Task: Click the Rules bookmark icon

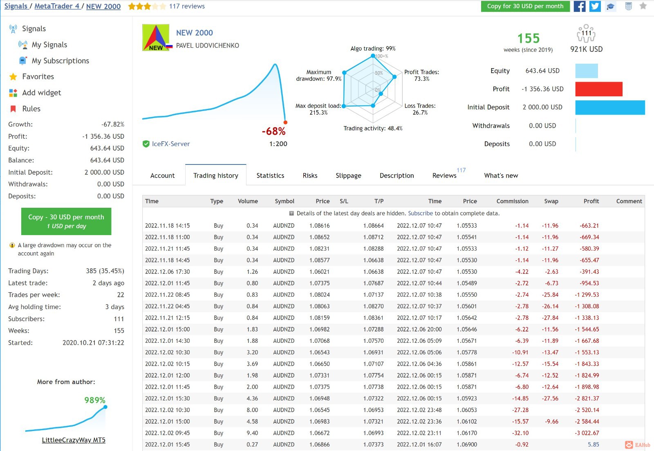Action: [x=13, y=109]
